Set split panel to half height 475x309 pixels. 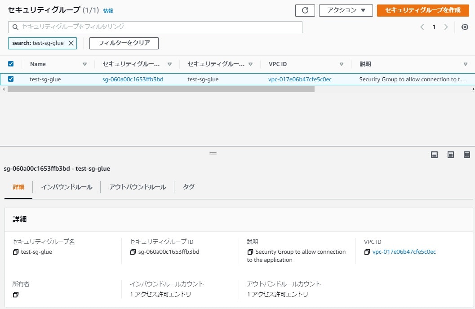[450, 155]
